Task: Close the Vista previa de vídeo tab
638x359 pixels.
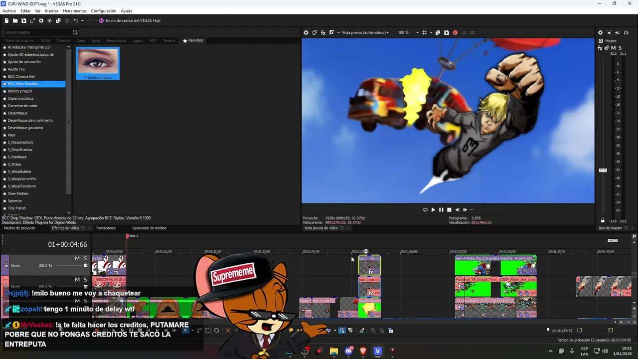Action: click(348, 228)
